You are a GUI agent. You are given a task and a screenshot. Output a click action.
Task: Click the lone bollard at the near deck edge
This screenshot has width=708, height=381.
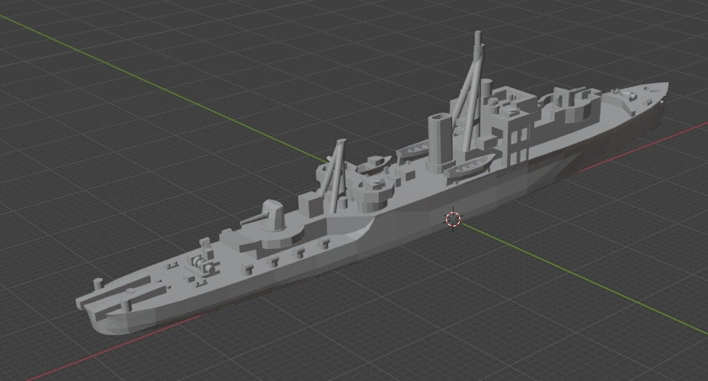click(x=98, y=284)
